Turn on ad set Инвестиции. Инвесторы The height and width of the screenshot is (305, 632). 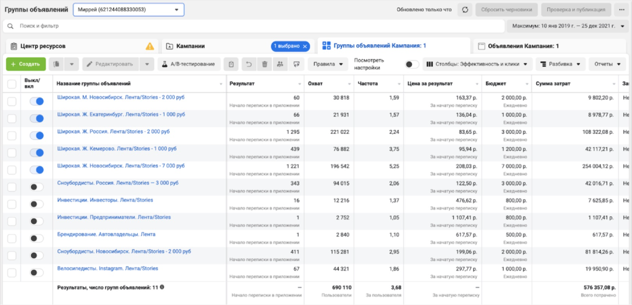pyautogui.click(x=36, y=204)
